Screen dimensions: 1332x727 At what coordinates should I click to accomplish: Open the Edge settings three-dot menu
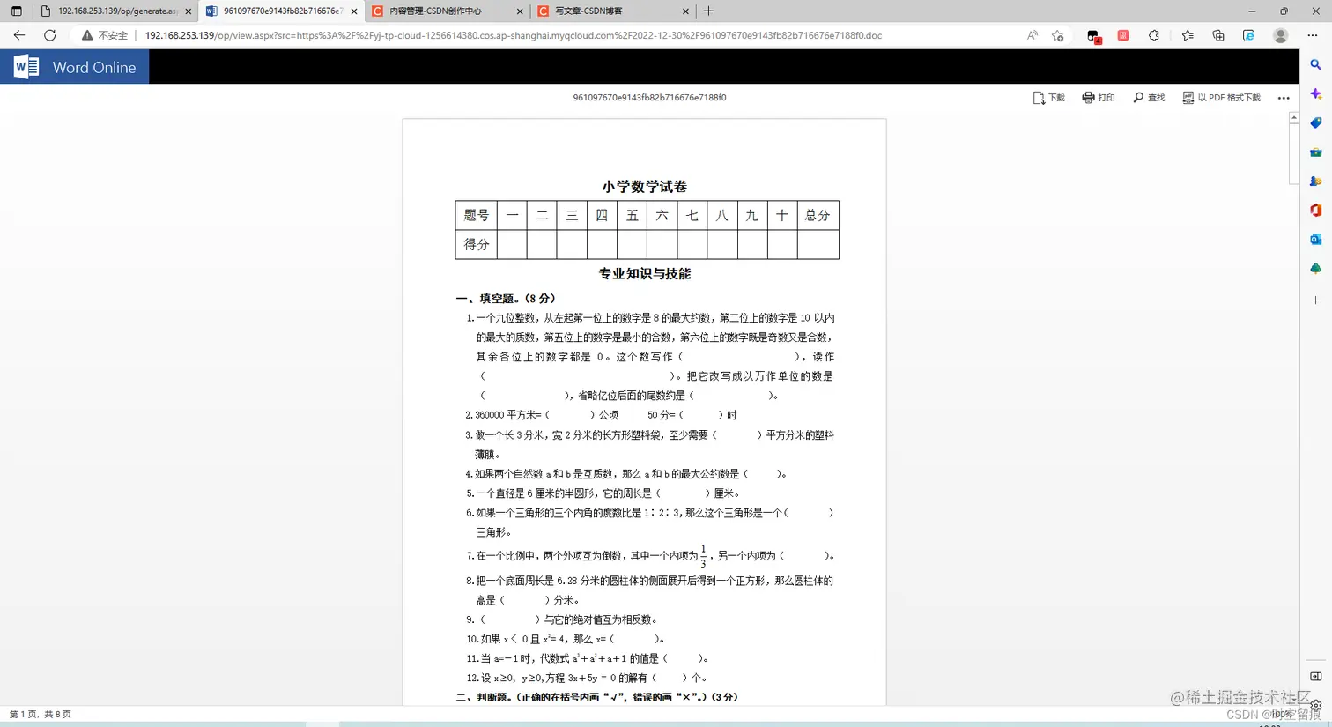point(1312,35)
